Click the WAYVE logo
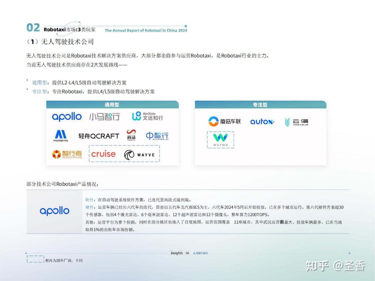This screenshot has height=281, width=375. 139,154
